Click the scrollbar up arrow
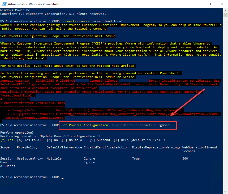The height and width of the screenshot is (194, 228). (x=226, y=10)
